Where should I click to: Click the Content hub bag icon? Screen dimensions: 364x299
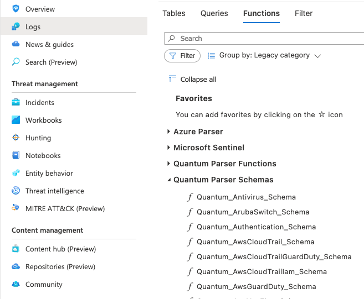pyautogui.click(x=16, y=249)
